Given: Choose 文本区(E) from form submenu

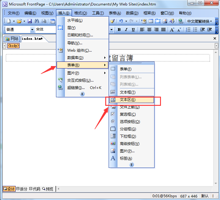Looking at the screenshot, I should click(x=132, y=100).
